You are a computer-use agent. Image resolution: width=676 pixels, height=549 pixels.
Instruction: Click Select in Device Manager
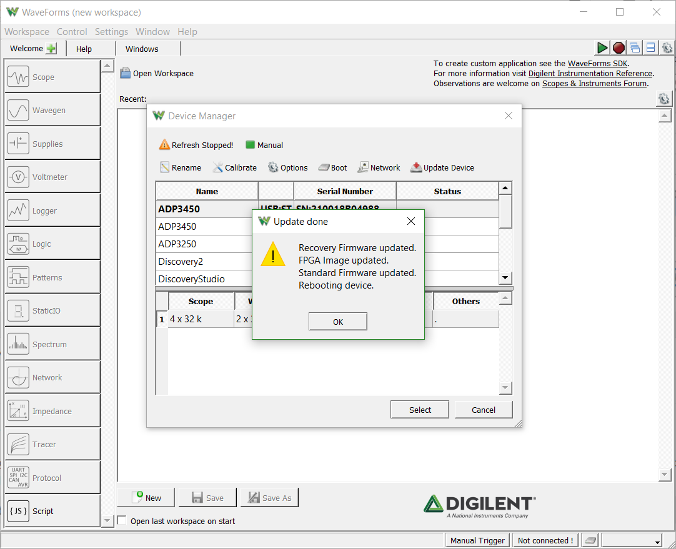pos(420,410)
